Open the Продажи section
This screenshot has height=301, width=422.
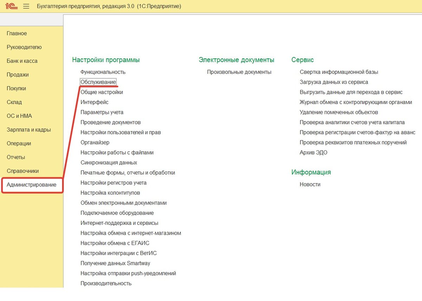(18, 74)
